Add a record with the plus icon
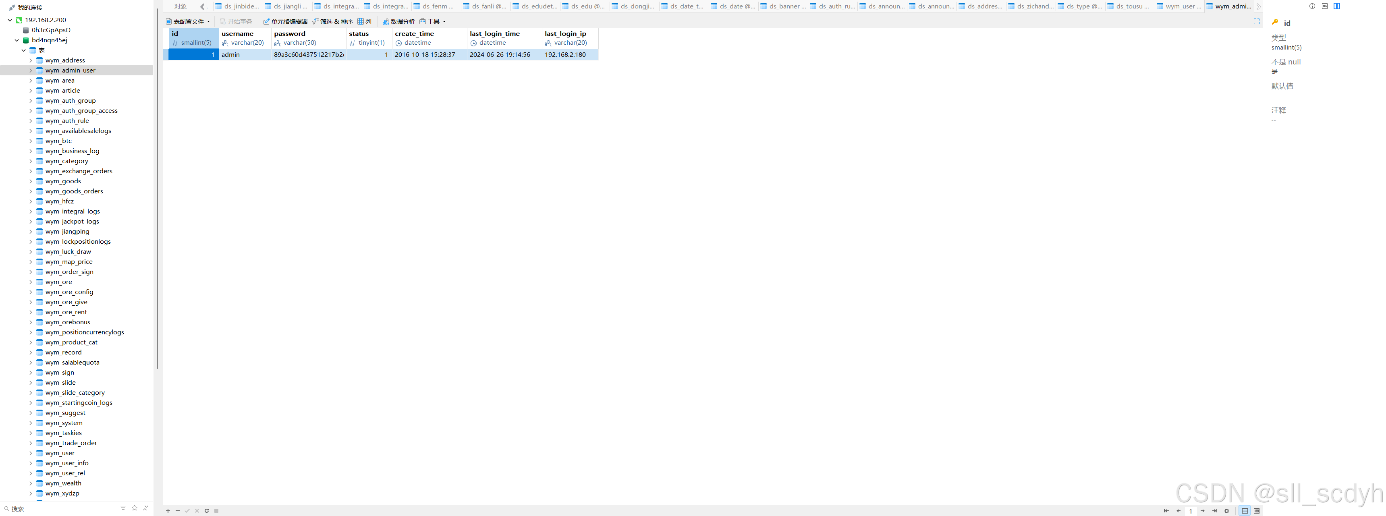 [168, 511]
